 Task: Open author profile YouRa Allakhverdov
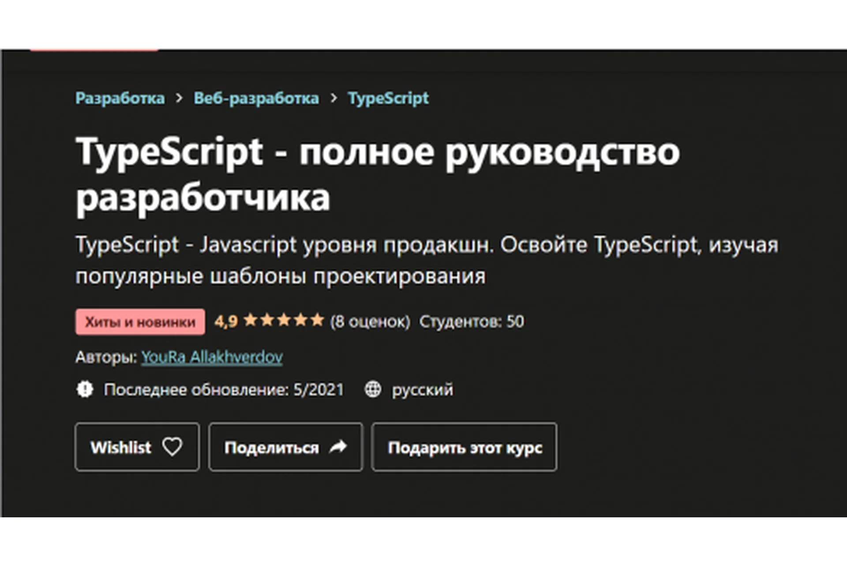tap(212, 358)
